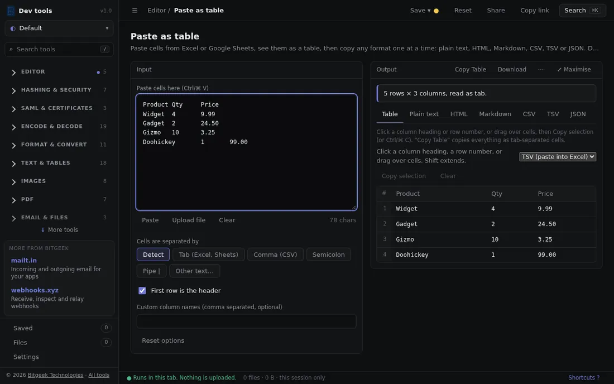Click Copy selection button

pyautogui.click(x=404, y=176)
